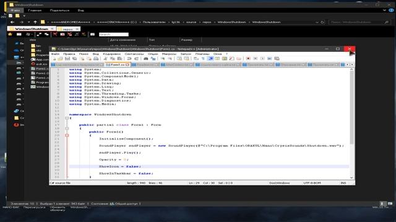Collapse the namespace fold marker at line 15
Screen dimensions: 396x222
(67, 118)
